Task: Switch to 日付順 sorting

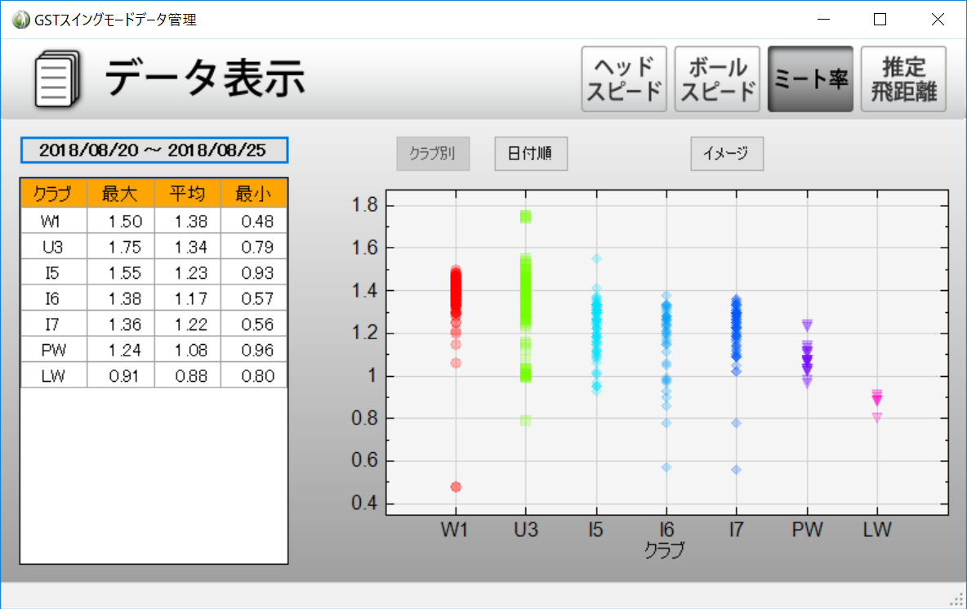Action: pyautogui.click(x=531, y=154)
